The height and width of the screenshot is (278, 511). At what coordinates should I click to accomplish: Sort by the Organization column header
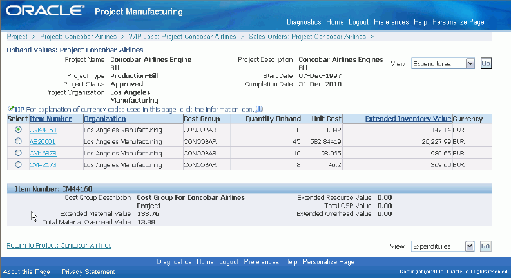(x=105, y=119)
